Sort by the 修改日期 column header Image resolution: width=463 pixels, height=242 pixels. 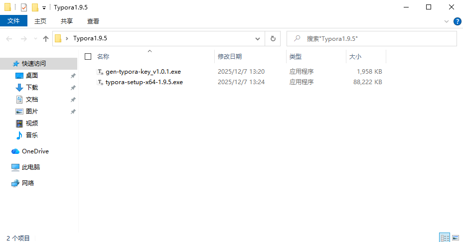[x=229, y=56]
